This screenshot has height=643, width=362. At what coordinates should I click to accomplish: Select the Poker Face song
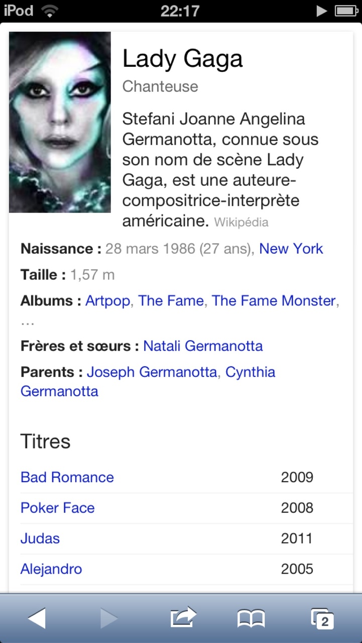coord(58,508)
